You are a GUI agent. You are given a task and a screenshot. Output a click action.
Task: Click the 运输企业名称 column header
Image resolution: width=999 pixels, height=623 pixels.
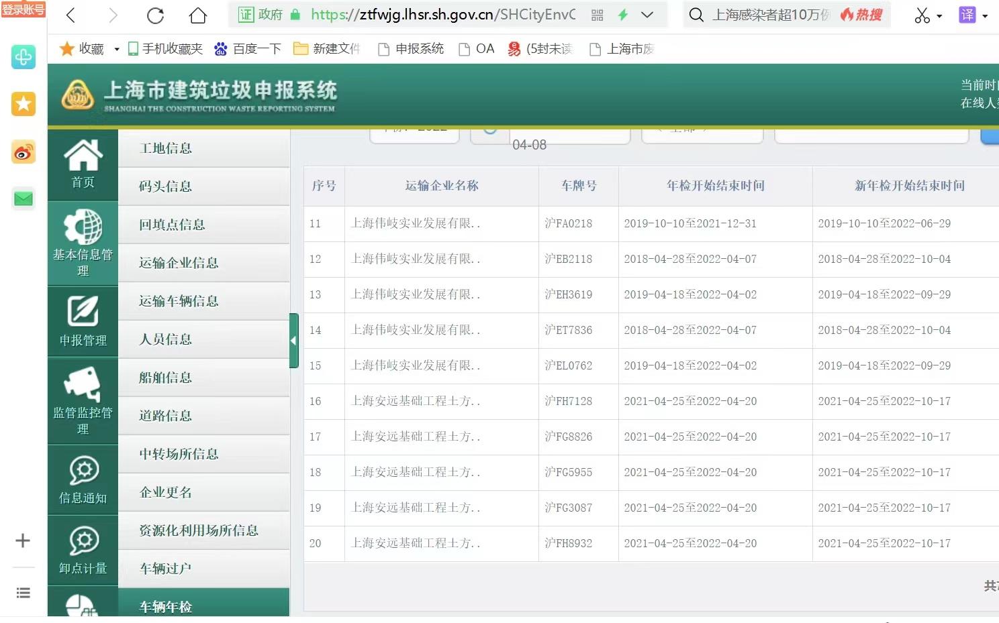coord(442,186)
